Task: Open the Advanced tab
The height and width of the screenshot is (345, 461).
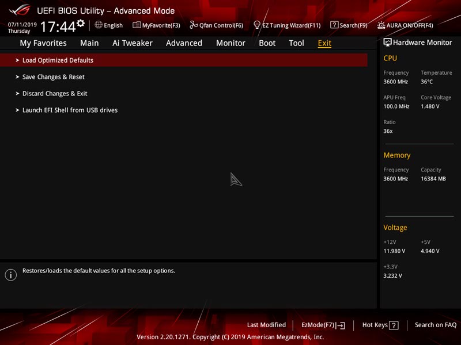Action: (184, 43)
